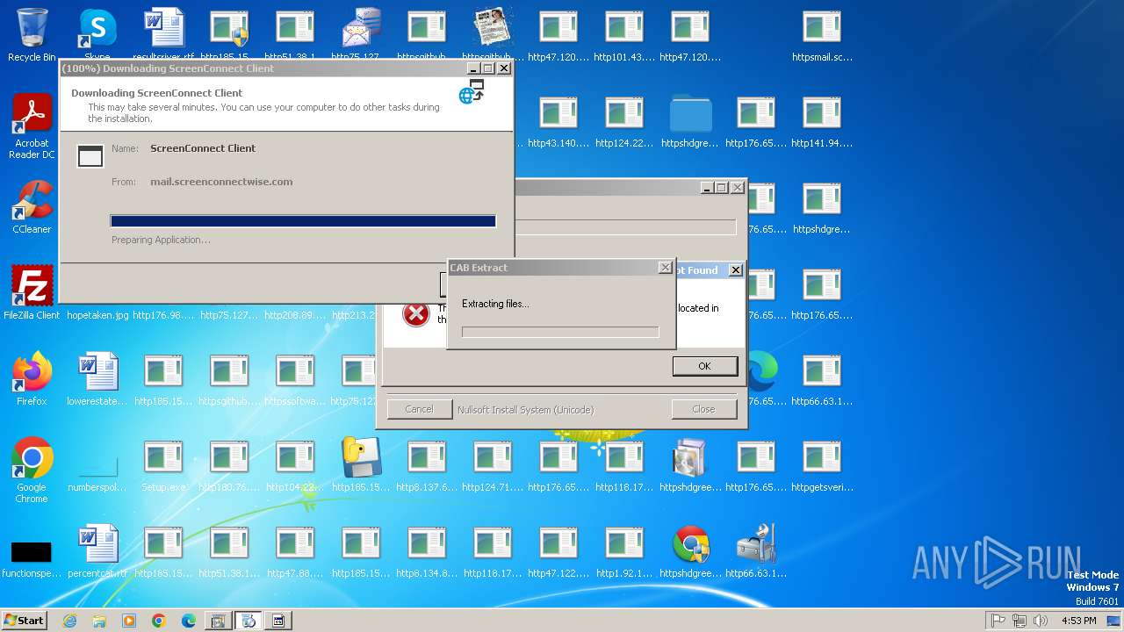
Task: Click the Close button in the Nullsoft installer
Action: pos(703,409)
